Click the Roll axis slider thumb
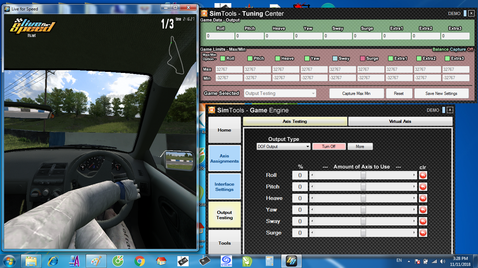The height and width of the screenshot is (268, 478). pyautogui.click(x=363, y=175)
